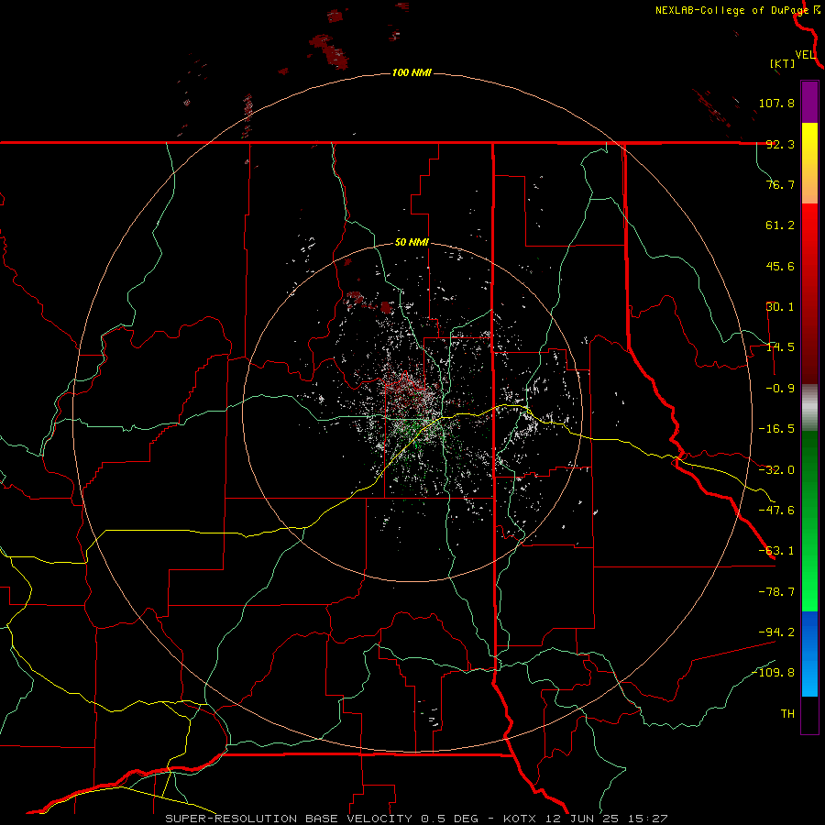Click the -16.5 legend value

776,429
